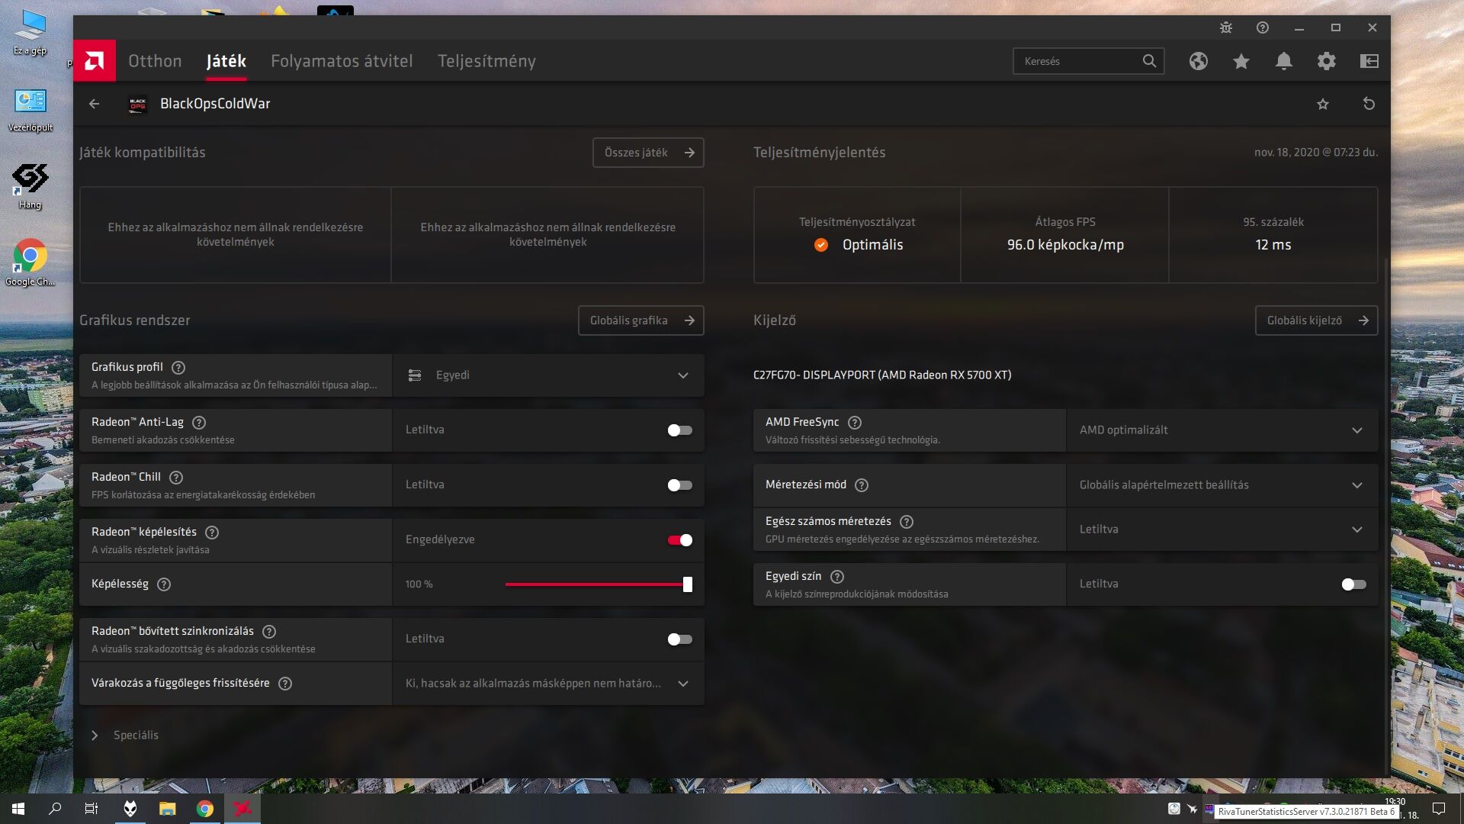Click the AMD logo home icon
Screen dimensions: 1464x824
95,61
